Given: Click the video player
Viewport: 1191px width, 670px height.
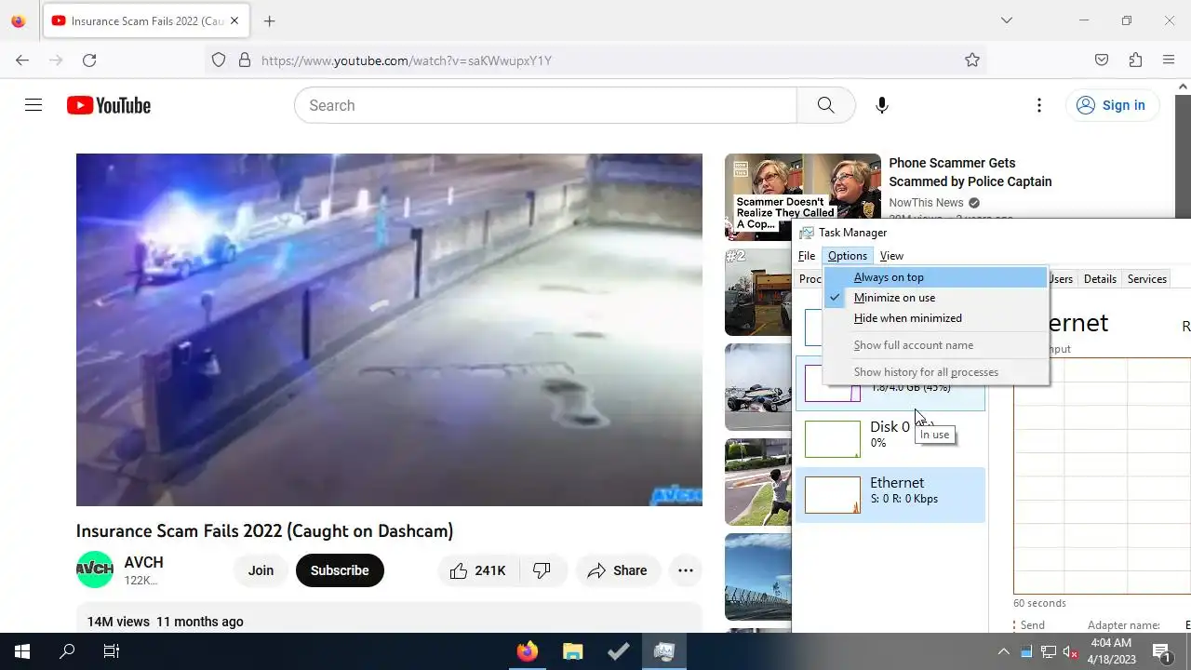Looking at the screenshot, I should point(389,329).
